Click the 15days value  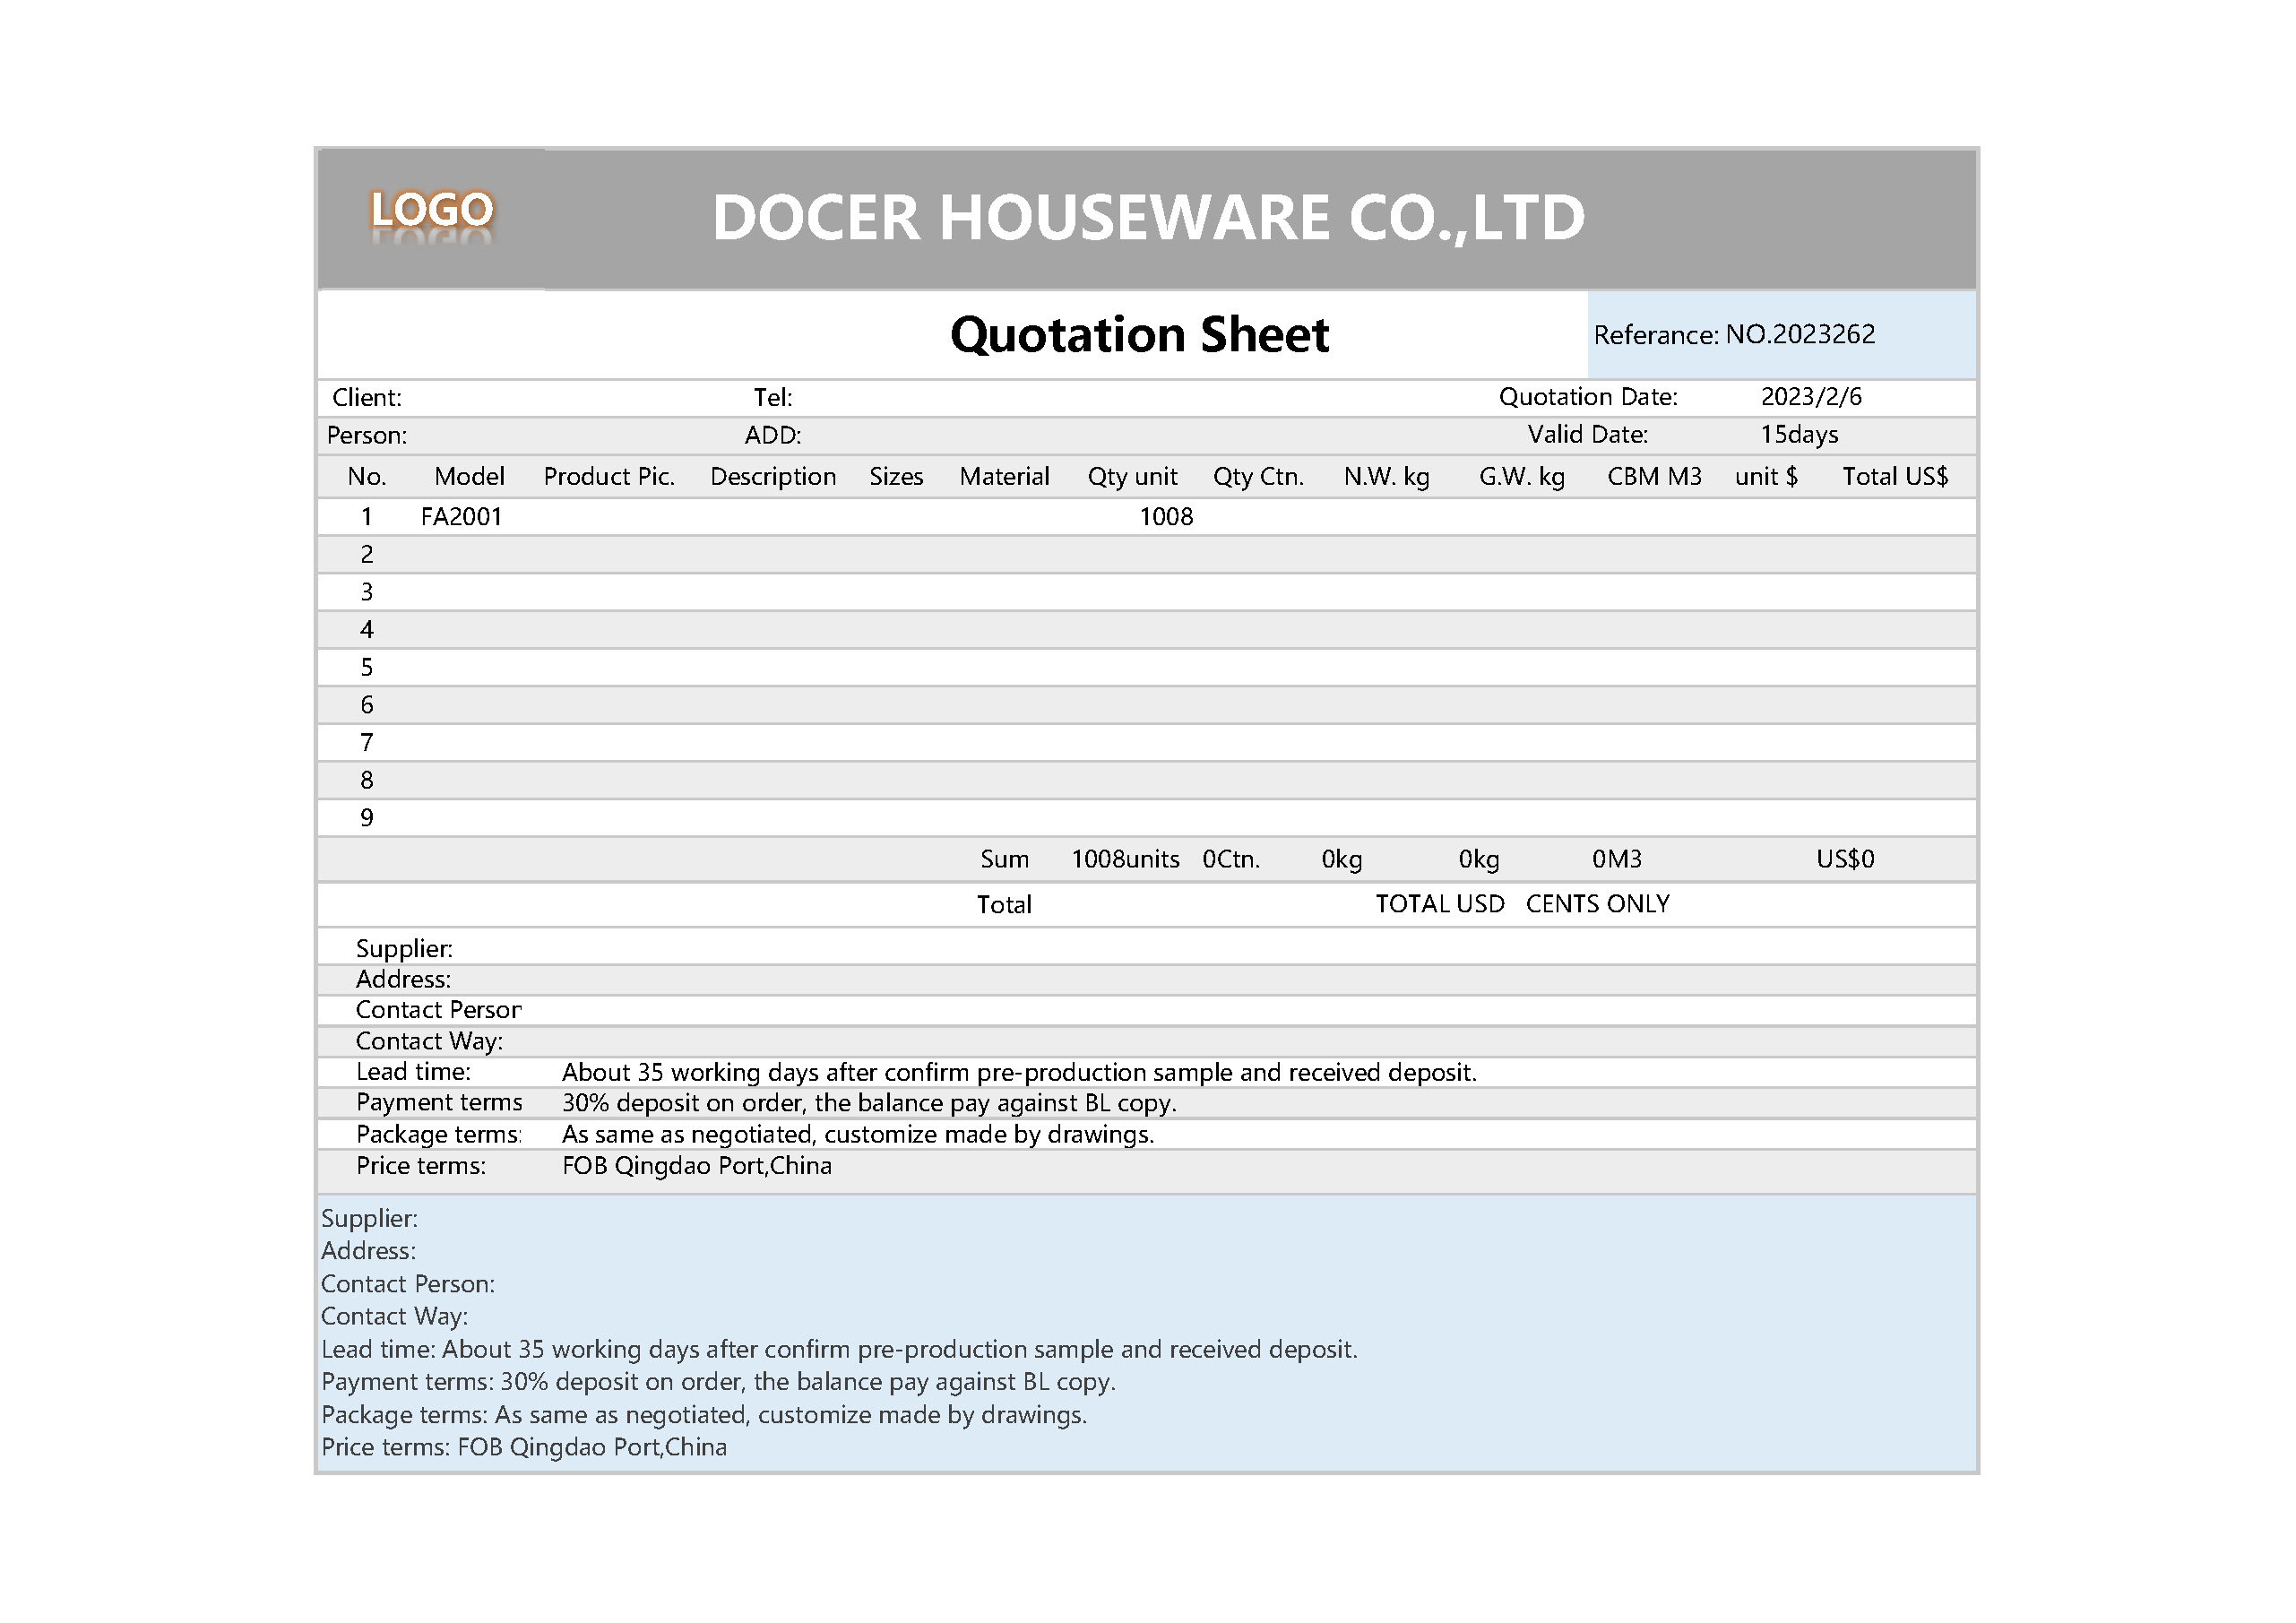pyautogui.click(x=1799, y=435)
